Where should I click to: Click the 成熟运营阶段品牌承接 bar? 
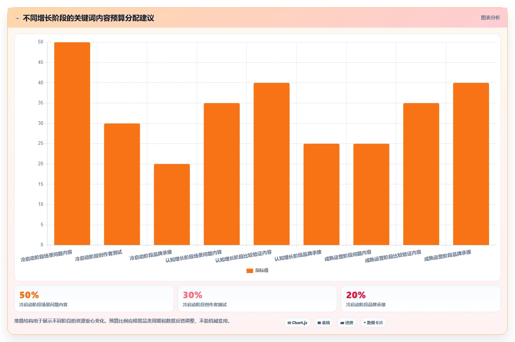pos(471,164)
